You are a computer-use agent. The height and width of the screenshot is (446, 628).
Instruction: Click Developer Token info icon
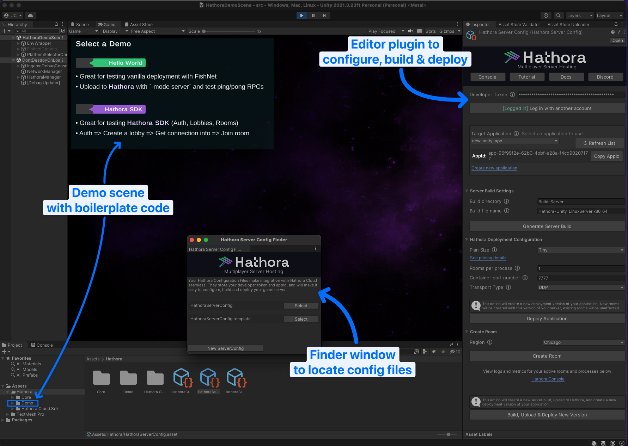pos(512,94)
